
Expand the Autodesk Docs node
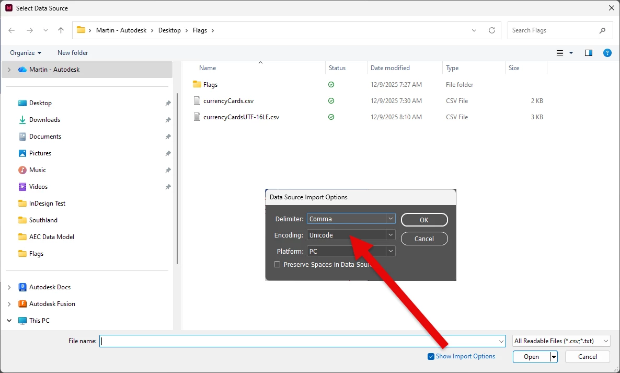tap(9, 287)
